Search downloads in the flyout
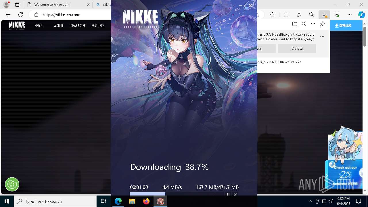 304,24
